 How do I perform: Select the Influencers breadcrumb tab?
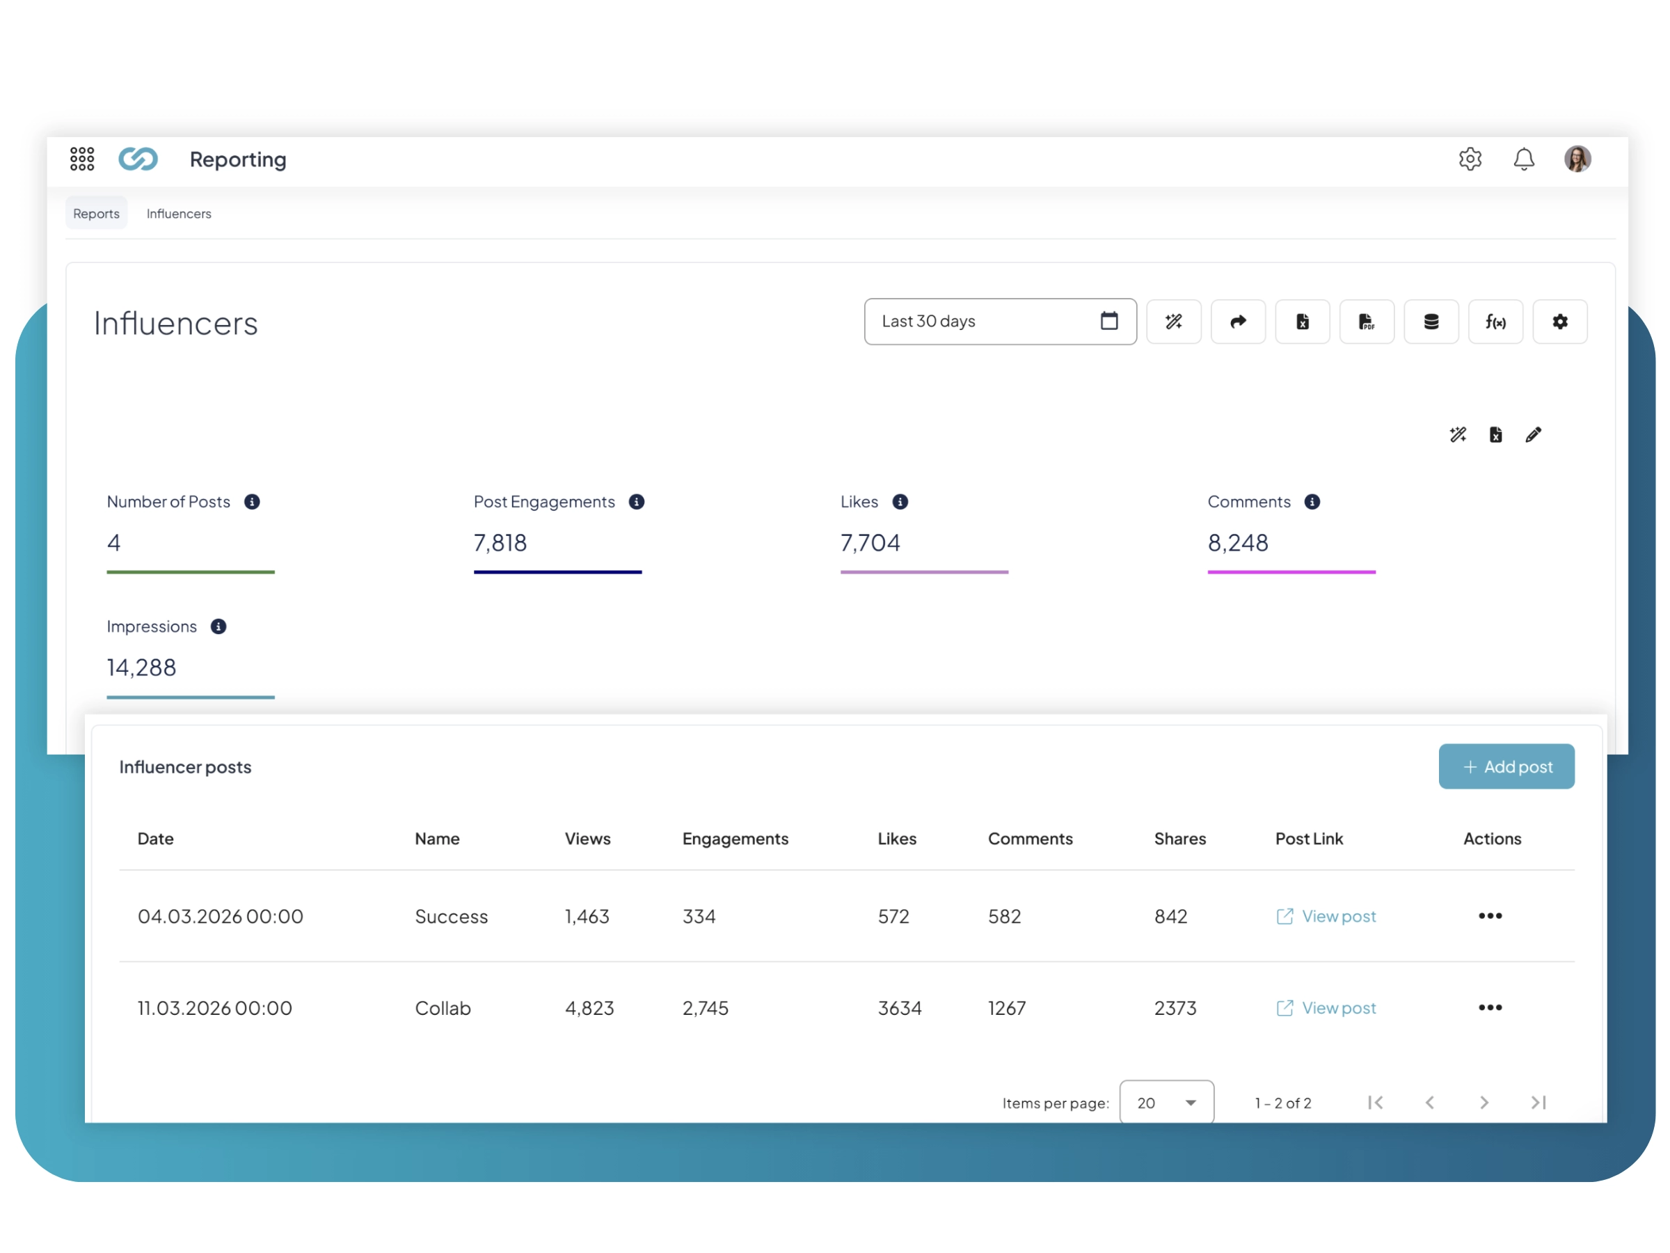pyautogui.click(x=179, y=214)
